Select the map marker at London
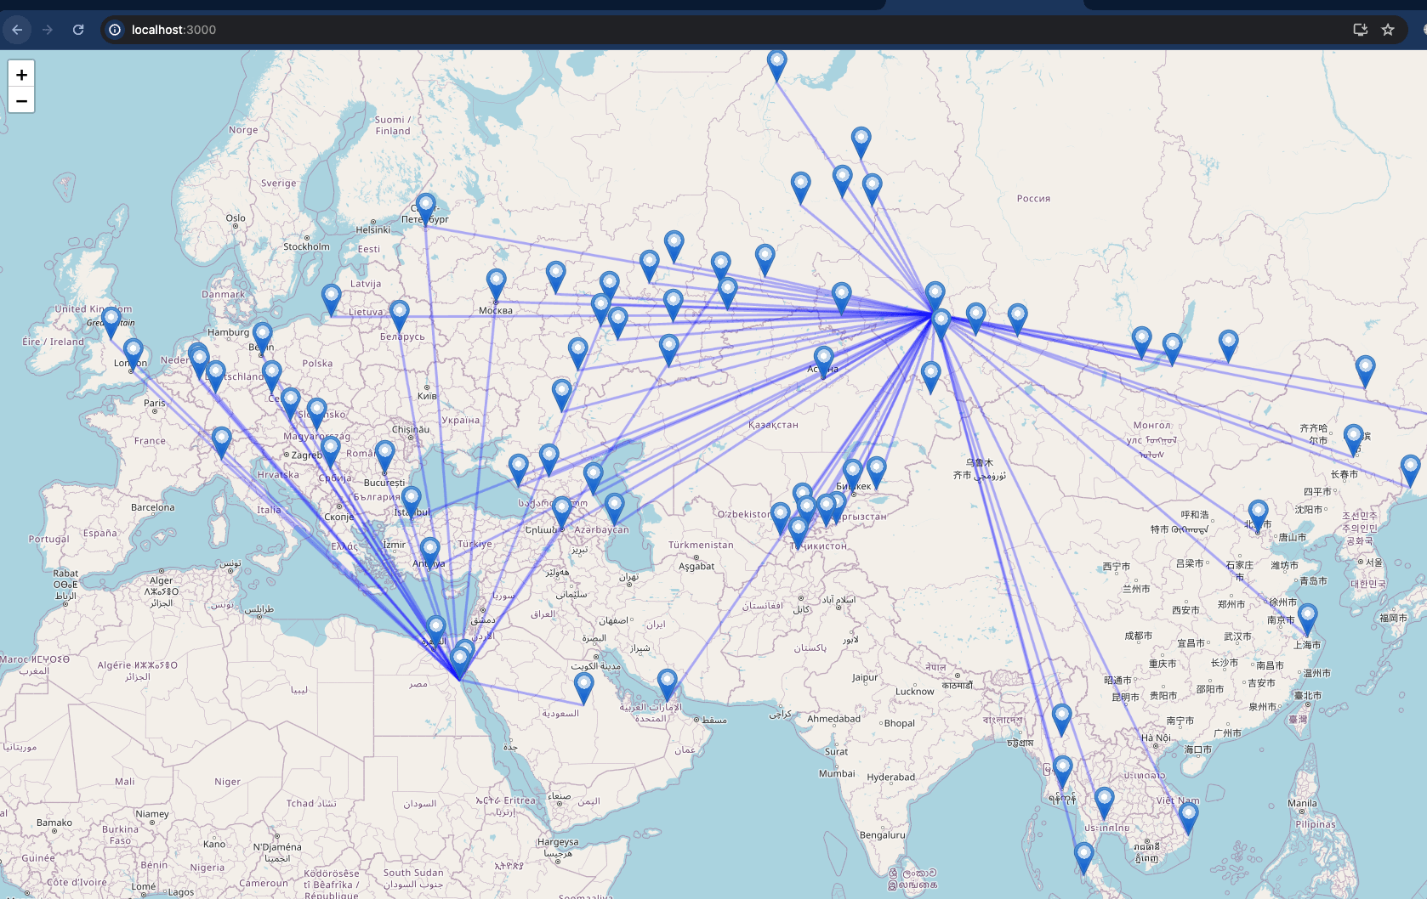Viewport: 1427px width, 899px height. coord(133,353)
